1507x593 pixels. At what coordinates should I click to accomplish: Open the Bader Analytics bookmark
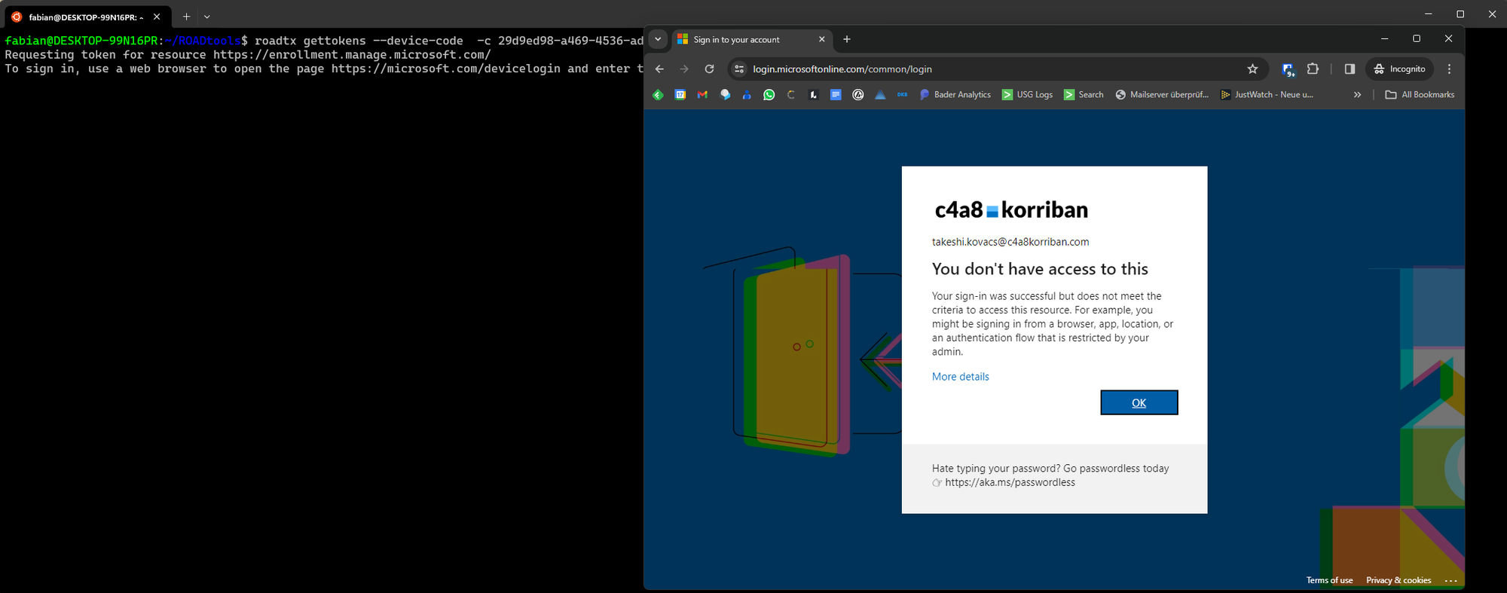pos(955,94)
